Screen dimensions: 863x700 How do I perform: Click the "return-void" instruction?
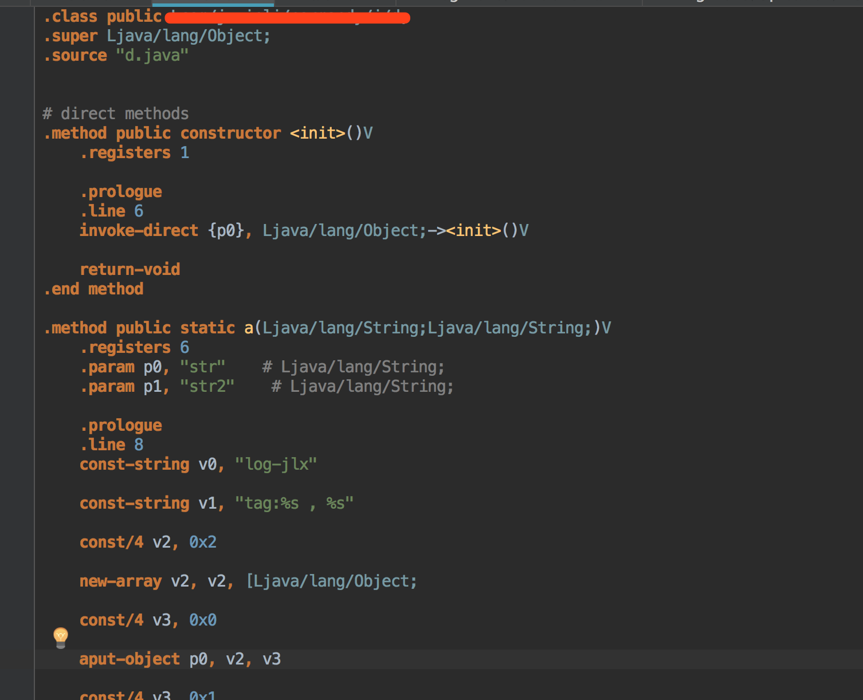coord(130,270)
